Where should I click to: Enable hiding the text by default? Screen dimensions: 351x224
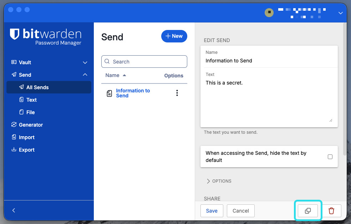pos(330,157)
